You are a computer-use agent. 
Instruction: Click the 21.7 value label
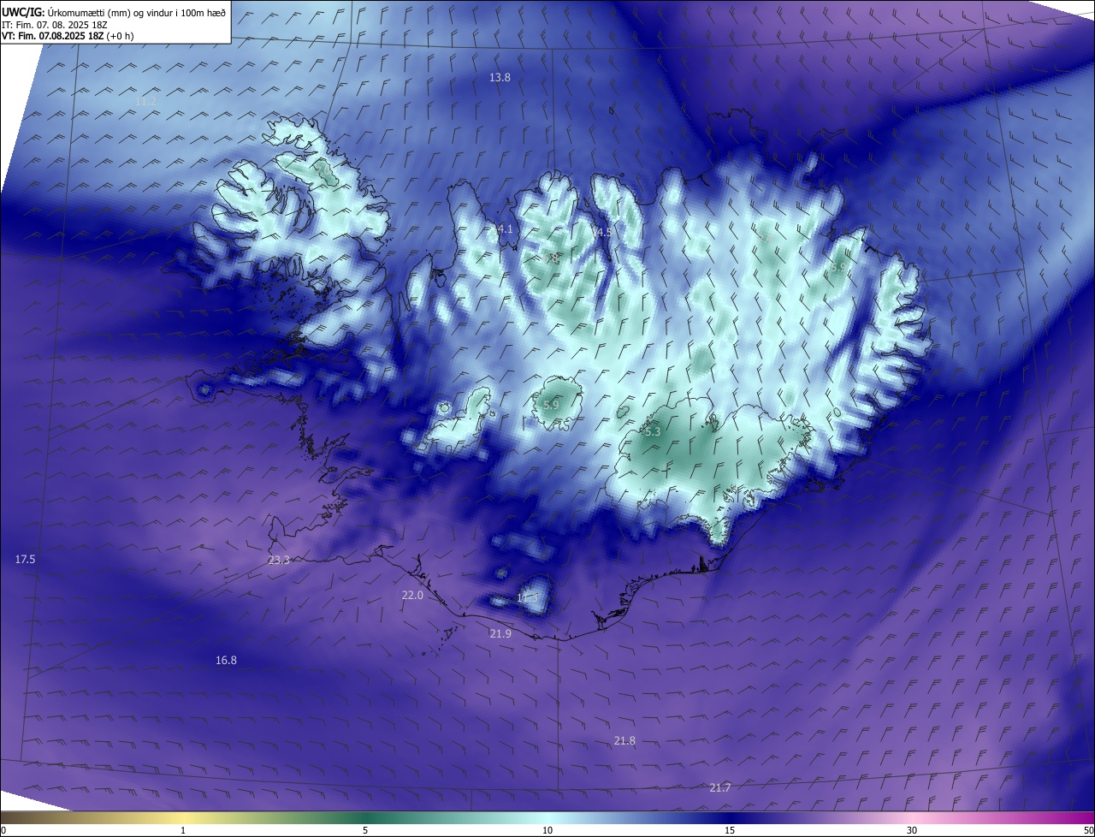coord(720,788)
